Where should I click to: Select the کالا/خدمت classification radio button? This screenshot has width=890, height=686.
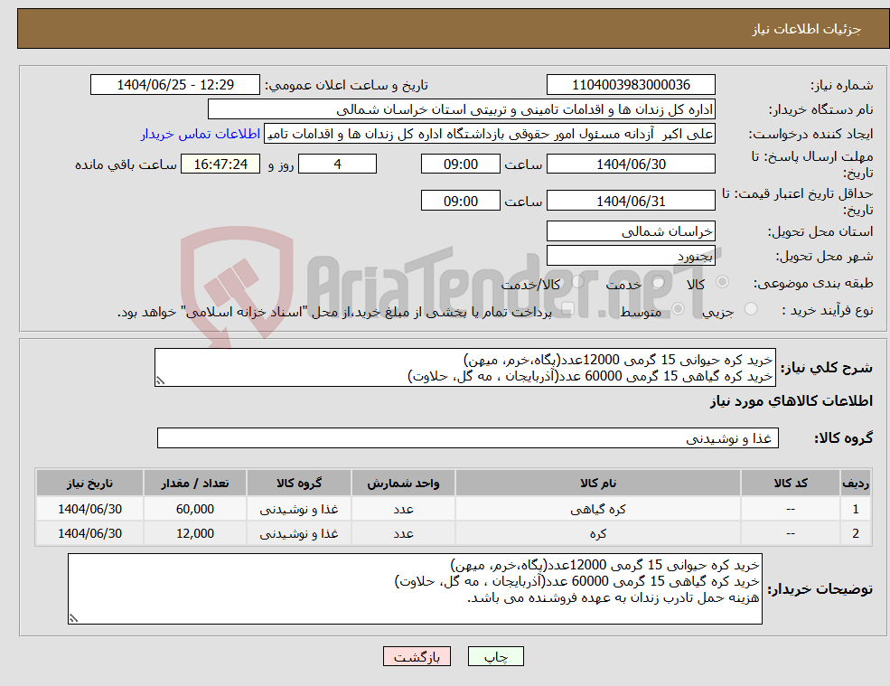pos(578,280)
